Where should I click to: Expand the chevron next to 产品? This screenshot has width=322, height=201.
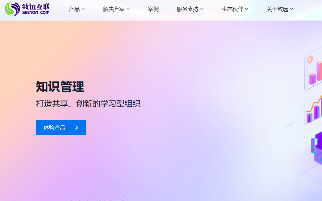(83, 9)
